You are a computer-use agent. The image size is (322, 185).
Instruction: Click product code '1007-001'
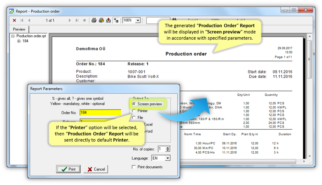tap(137, 72)
